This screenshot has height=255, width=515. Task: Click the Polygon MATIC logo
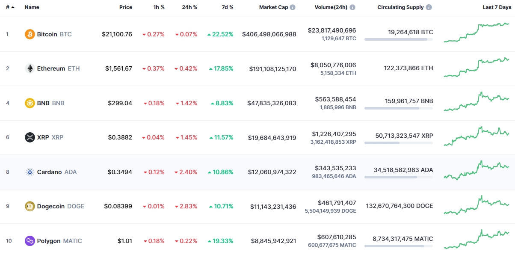30,241
